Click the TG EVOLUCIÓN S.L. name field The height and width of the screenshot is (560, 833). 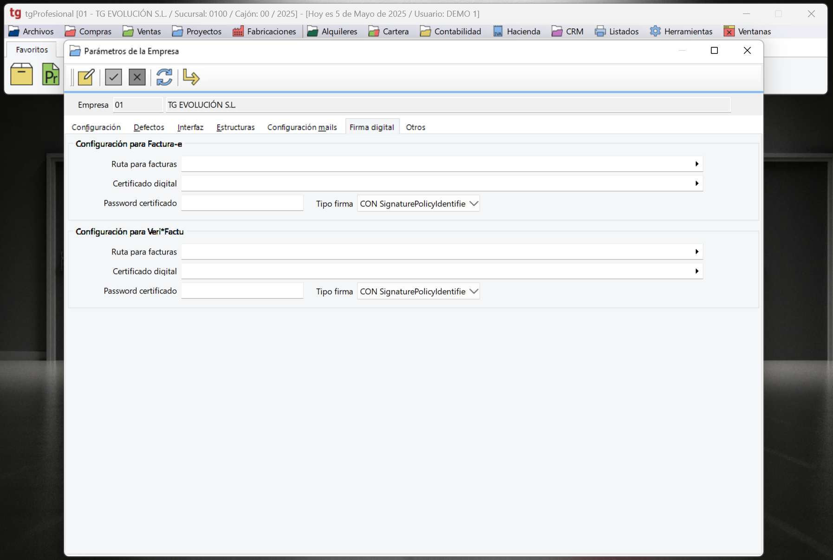point(448,105)
